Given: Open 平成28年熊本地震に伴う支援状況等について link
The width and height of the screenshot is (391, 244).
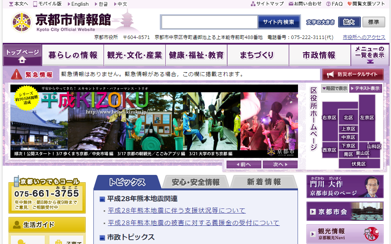Looking at the screenshot, I should tap(177, 210).
